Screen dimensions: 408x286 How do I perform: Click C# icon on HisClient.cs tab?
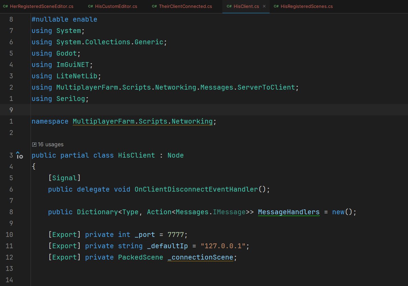229,6
